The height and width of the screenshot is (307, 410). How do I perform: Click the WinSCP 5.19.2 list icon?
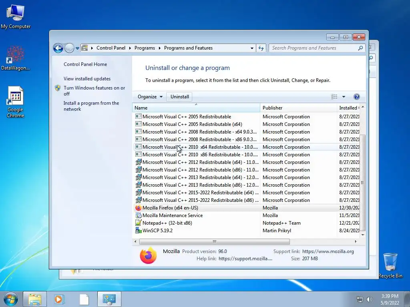[138, 231]
